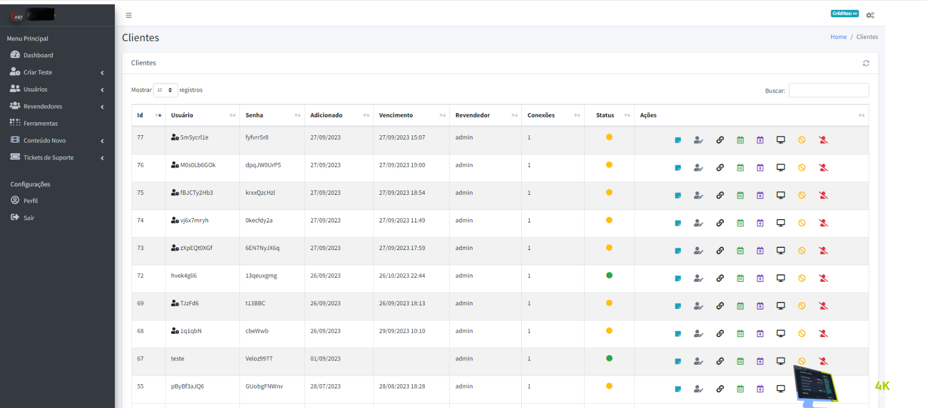Focus the Buscar search field
Viewport: 927px width, 408px height.
coord(828,90)
